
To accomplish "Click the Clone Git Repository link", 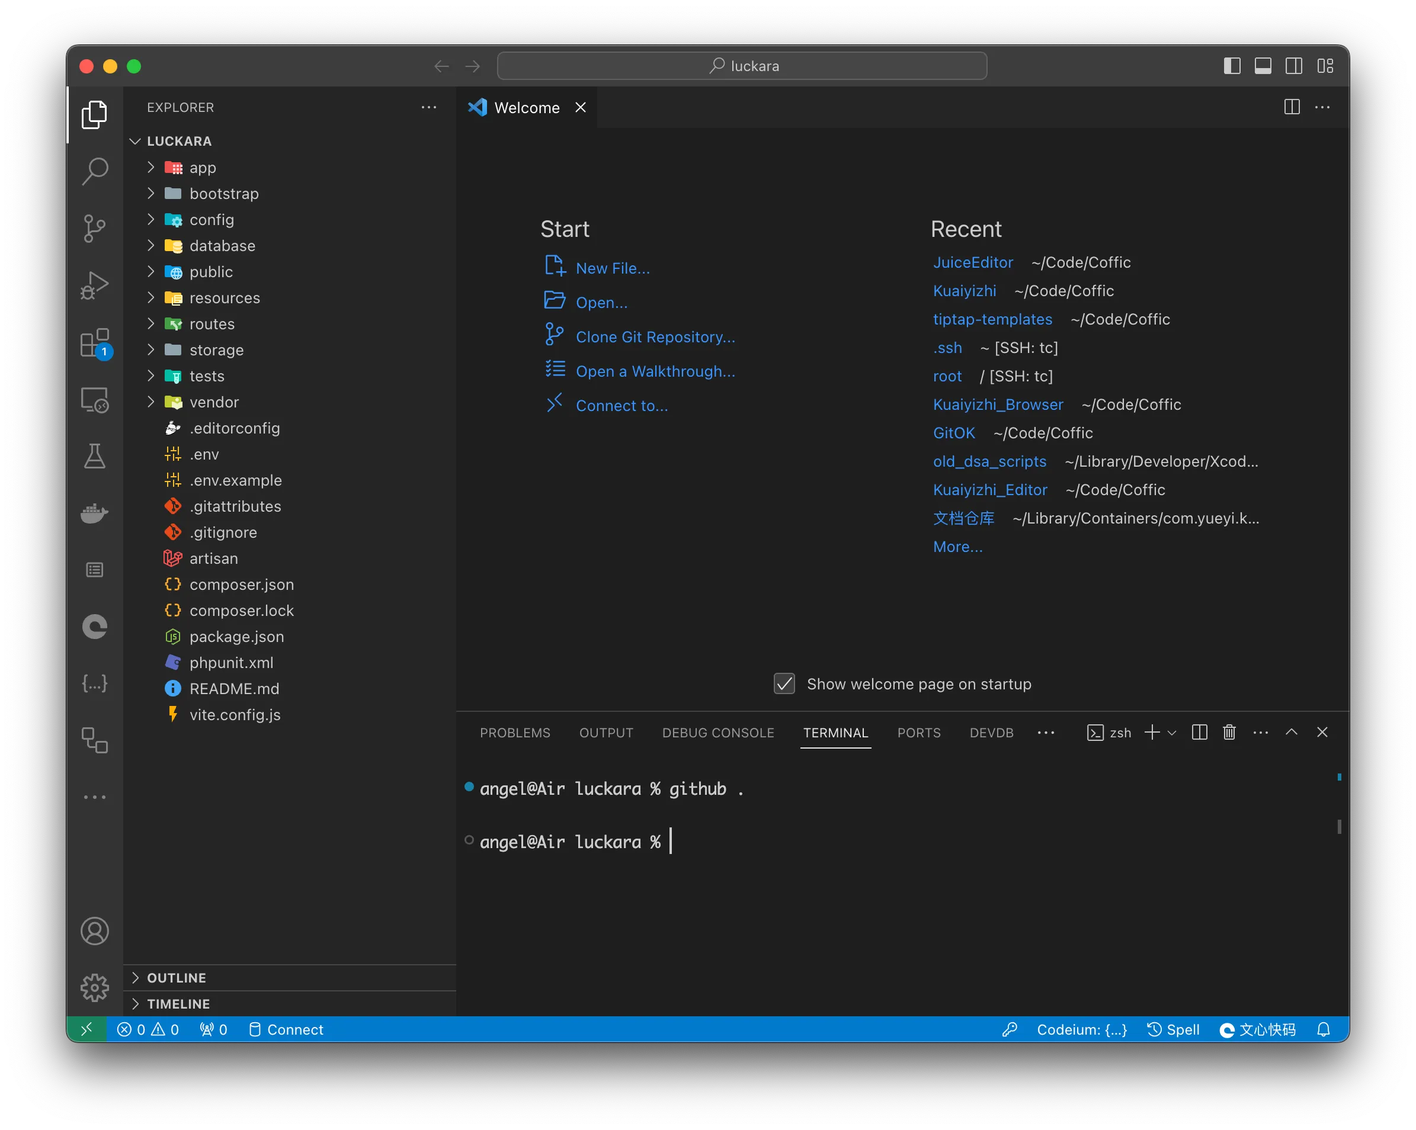I will (655, 337).
